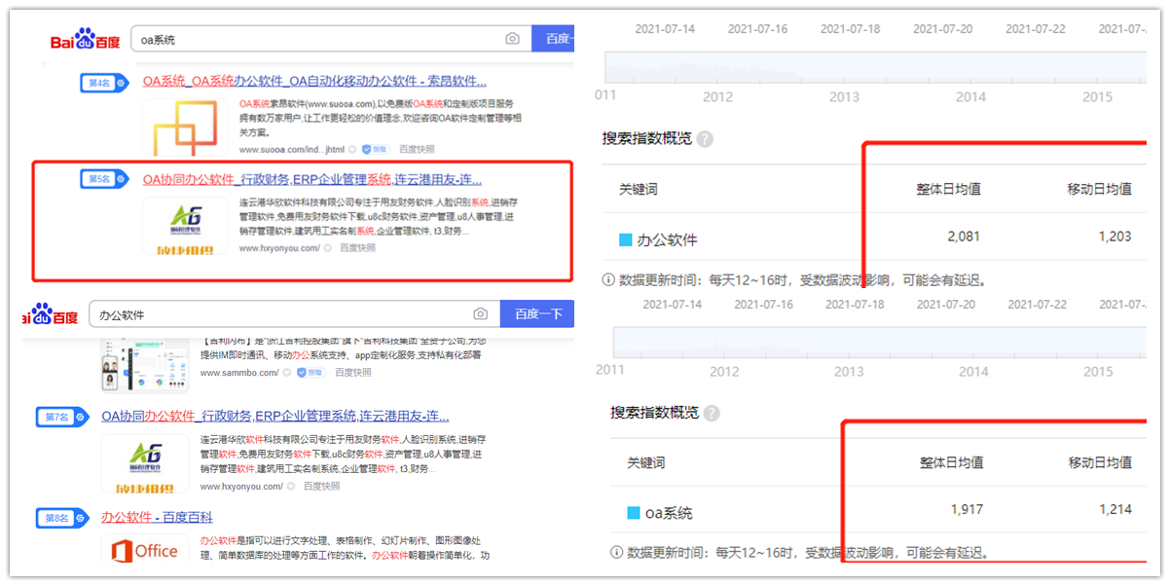
Task: Click the www.sammbo.com/ URL
Action: [239, 373]
